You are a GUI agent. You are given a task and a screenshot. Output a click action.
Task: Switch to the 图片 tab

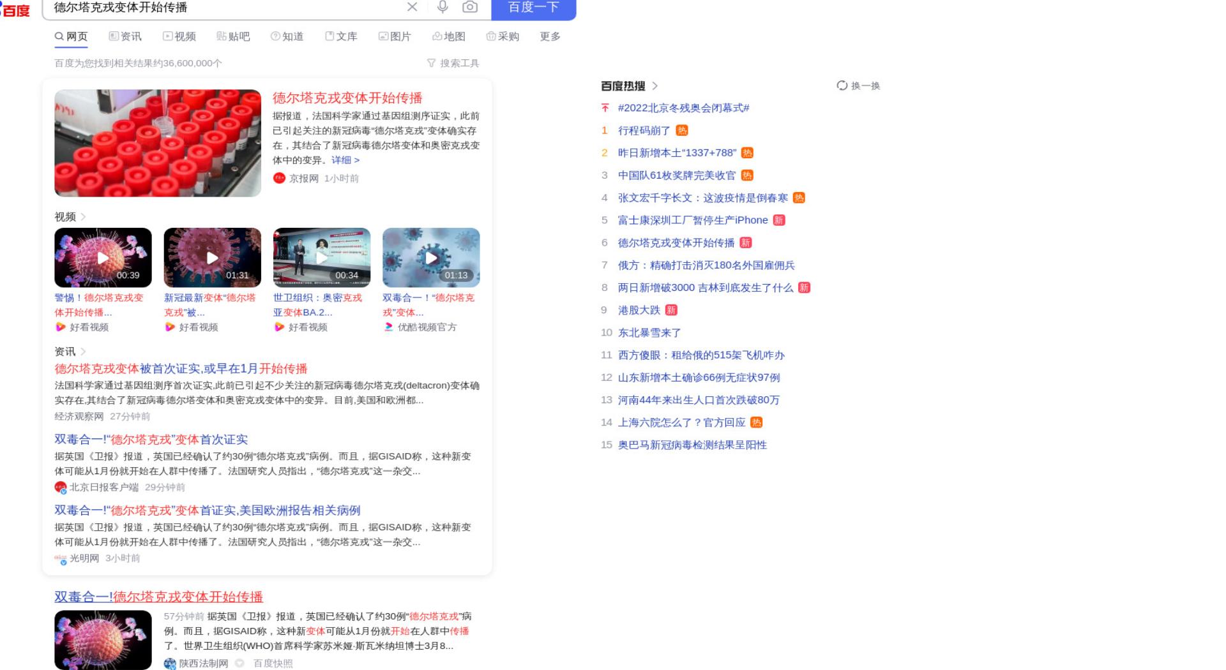[395, 36]
